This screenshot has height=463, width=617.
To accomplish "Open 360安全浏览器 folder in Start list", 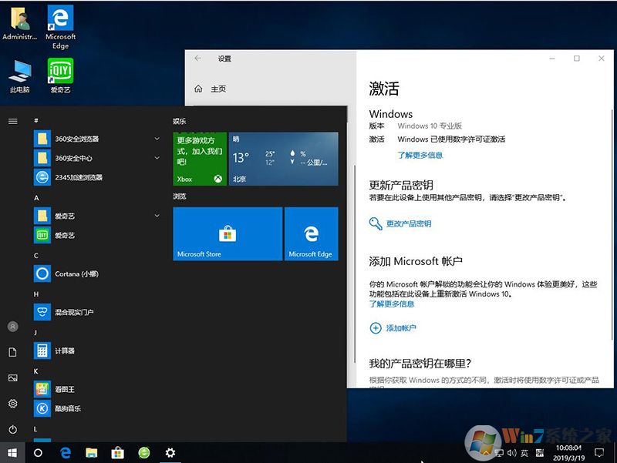I will 96,139.
